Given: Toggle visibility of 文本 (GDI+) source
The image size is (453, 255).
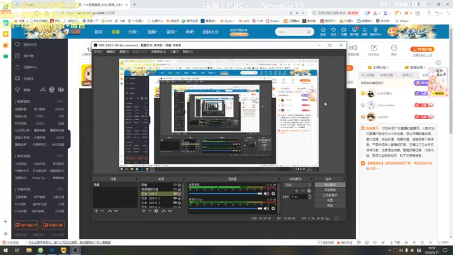Looking at the screenshot, I should pos(175,194).
